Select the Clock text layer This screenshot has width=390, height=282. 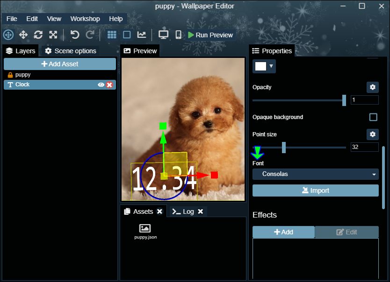60,85
